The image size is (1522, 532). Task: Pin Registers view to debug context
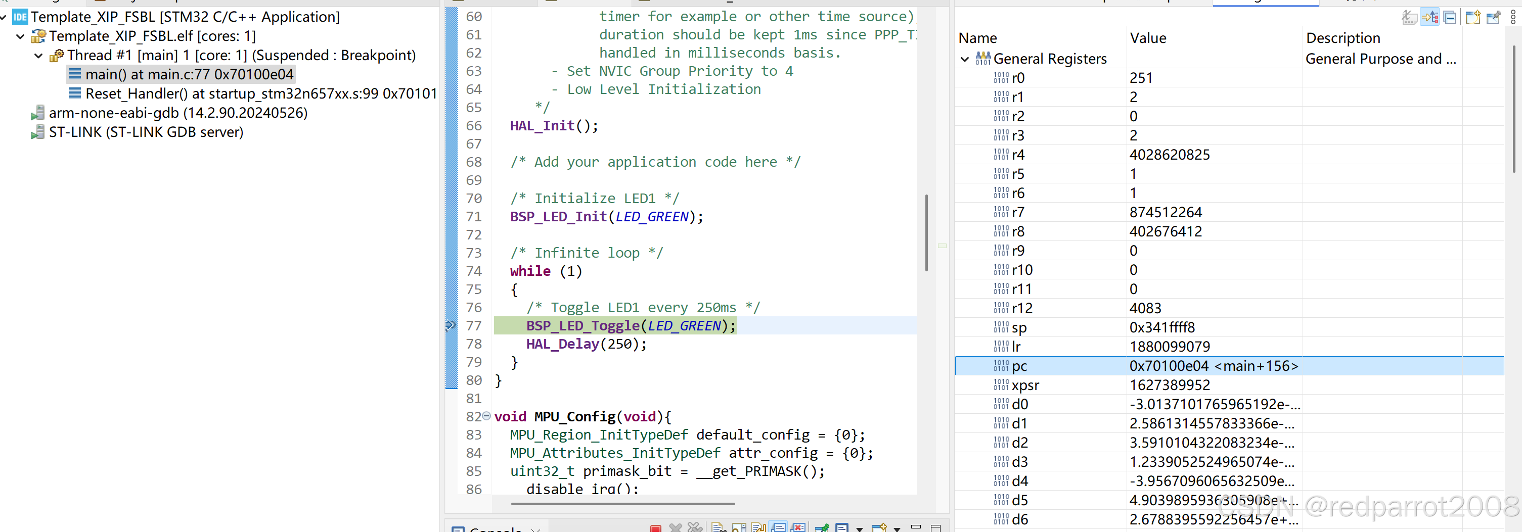1493,17
